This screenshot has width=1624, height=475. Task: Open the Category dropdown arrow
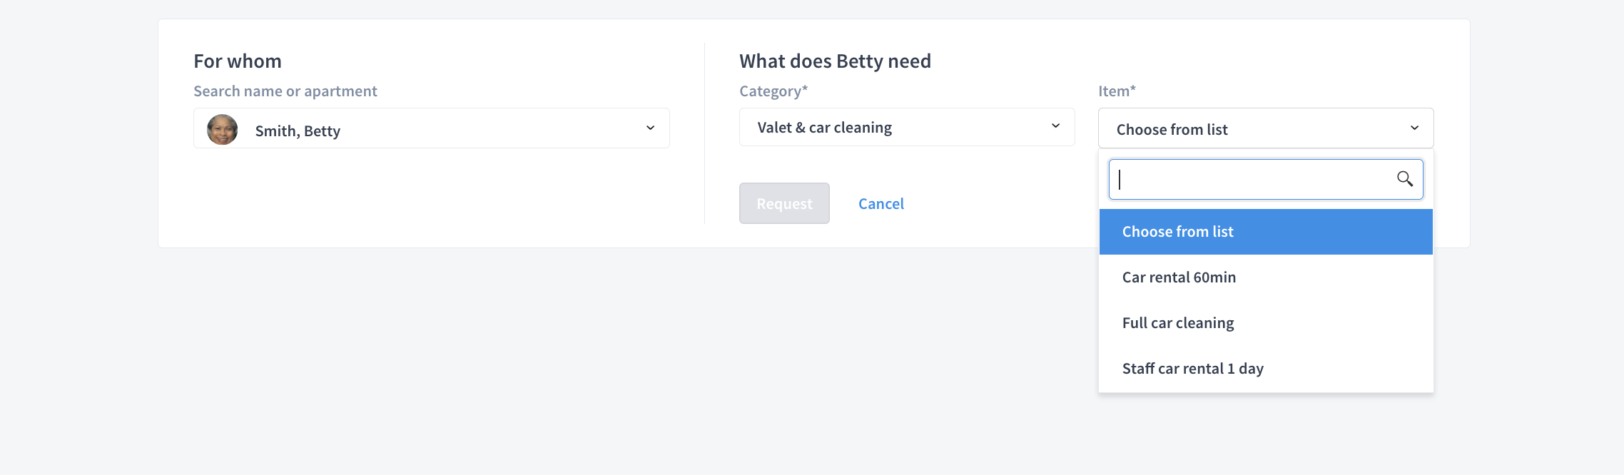point(1055,126)
